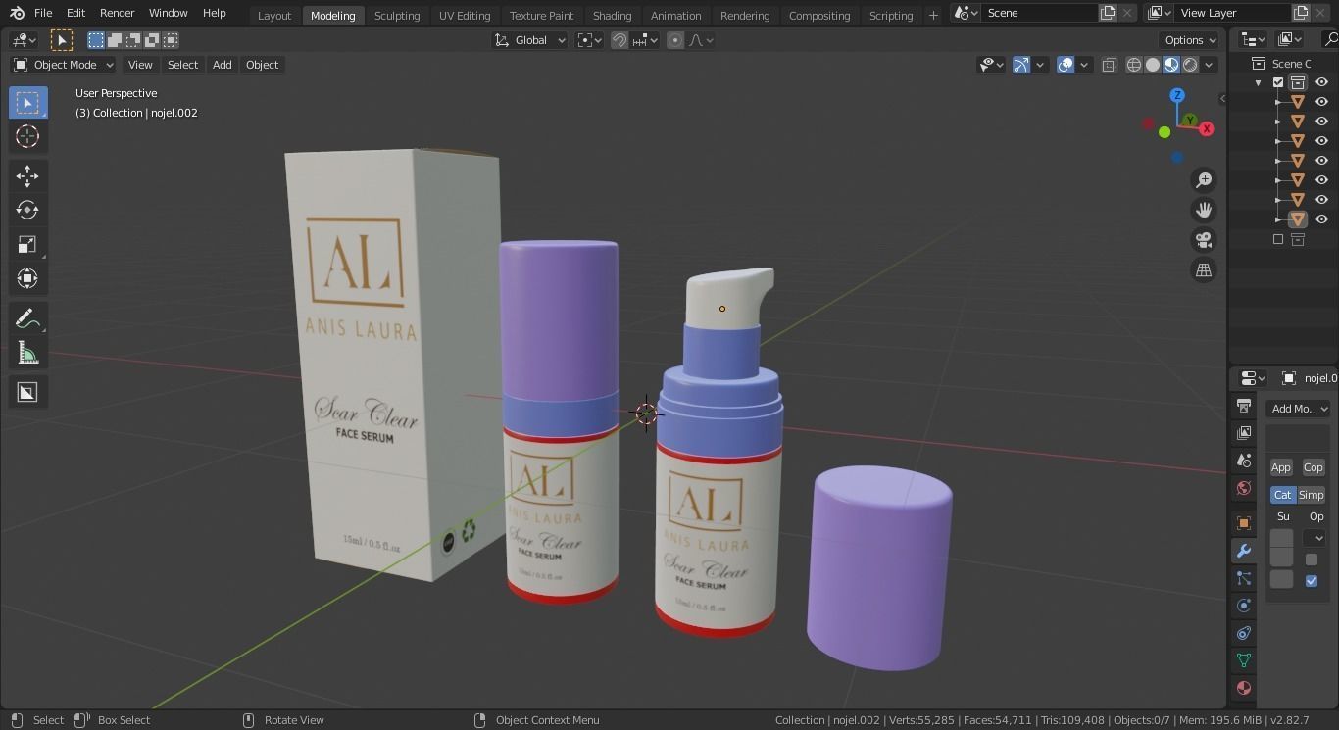Open Options dropdown in viewport header

click(x=1190, y=40)
